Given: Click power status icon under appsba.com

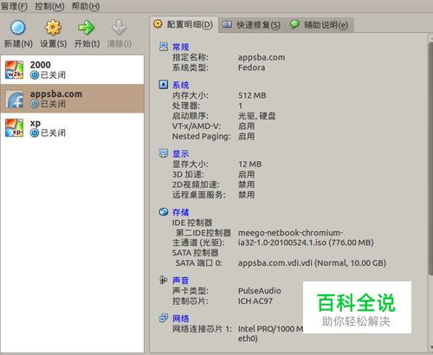Looking at the screenshot, I should coord(35,104).
